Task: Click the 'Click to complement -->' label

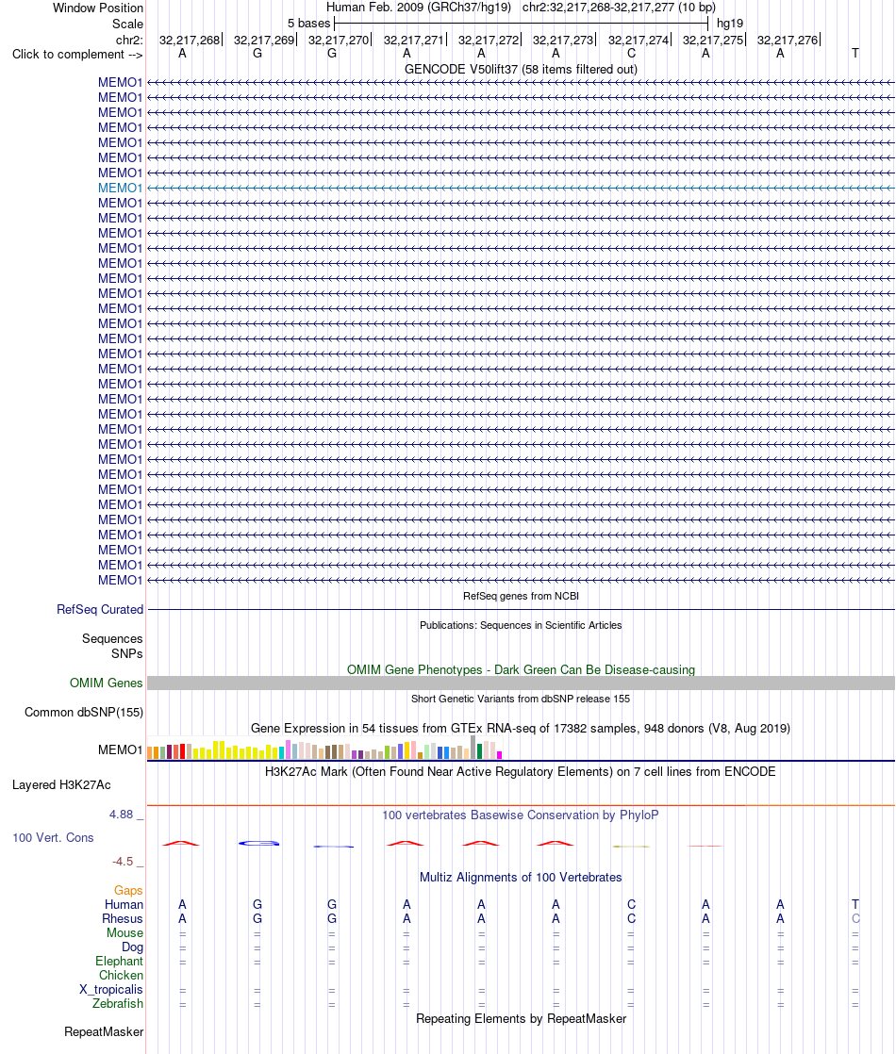Action: tap(77, 54)
